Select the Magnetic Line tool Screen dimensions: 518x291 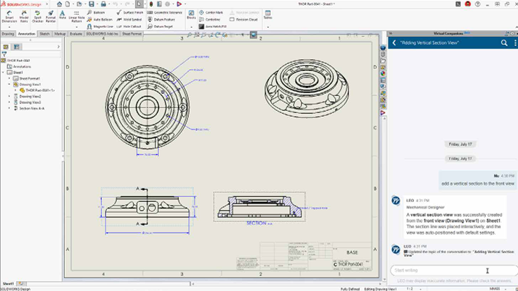tap(100, 26)
